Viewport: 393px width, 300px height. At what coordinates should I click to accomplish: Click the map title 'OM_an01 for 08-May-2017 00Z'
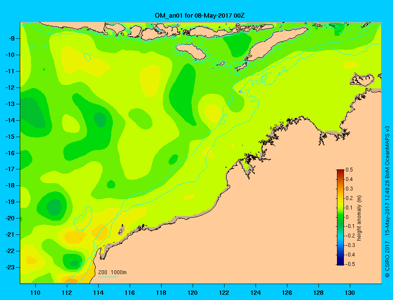(x=200, y=16)
